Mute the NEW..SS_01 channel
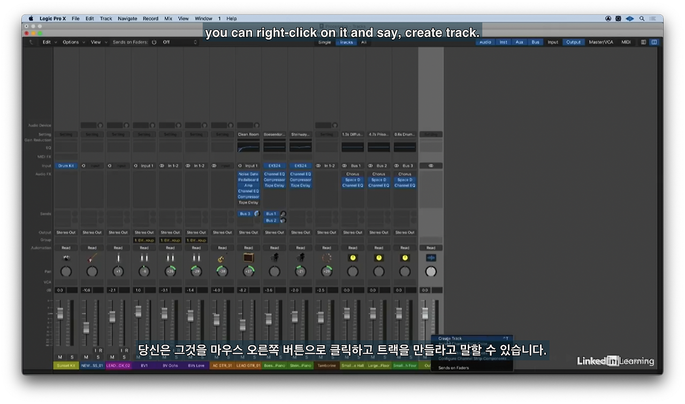Screen dimensions: 685x404 (86, 357)
